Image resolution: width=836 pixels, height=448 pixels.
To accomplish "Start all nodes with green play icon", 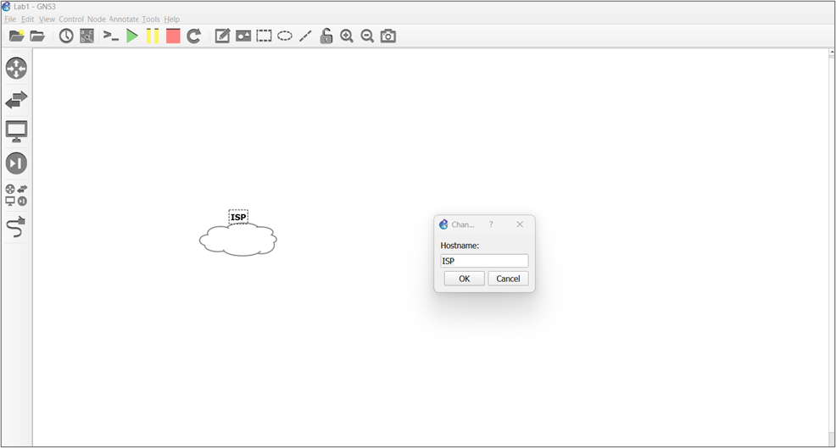I will coord(131,36).
